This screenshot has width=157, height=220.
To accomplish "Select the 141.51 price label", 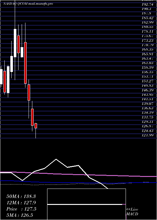I will tap(148, 99).
